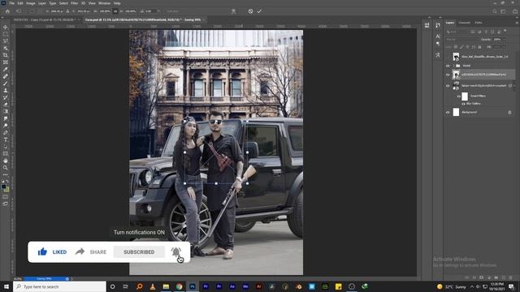The width and height of the screenshot is (520, 292).
Task: Open the interpolation dropdown in options bar
Action: point(172,11)
